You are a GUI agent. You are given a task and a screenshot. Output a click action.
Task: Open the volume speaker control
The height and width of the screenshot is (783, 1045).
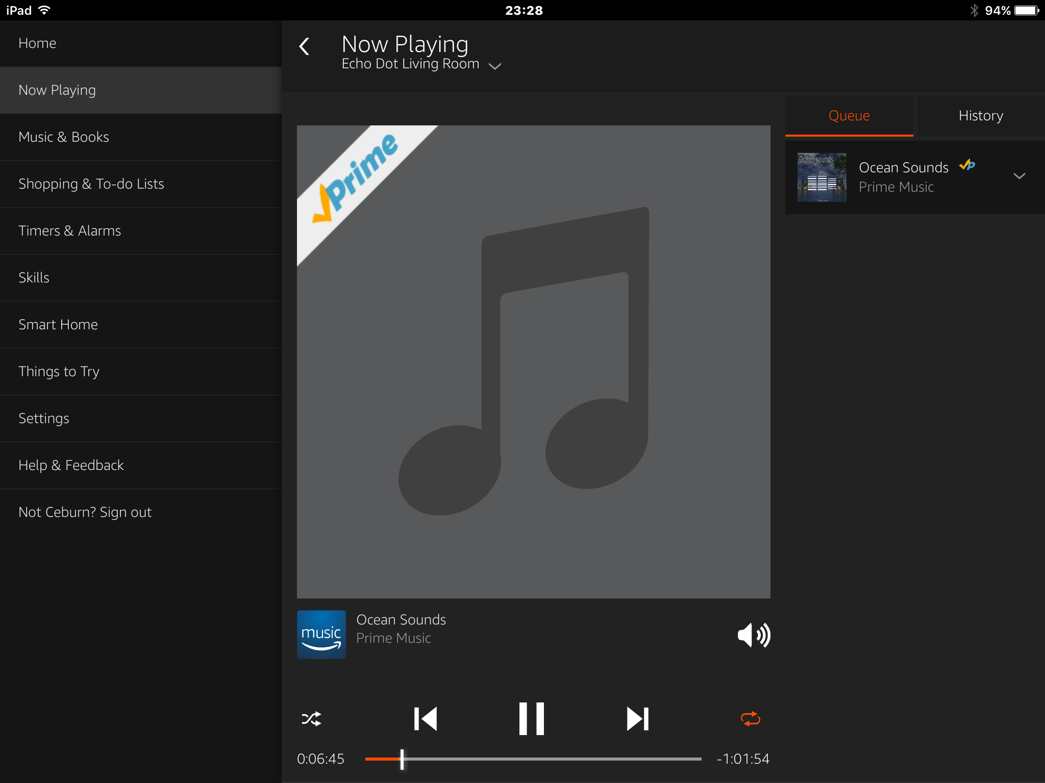coord(754,635)
